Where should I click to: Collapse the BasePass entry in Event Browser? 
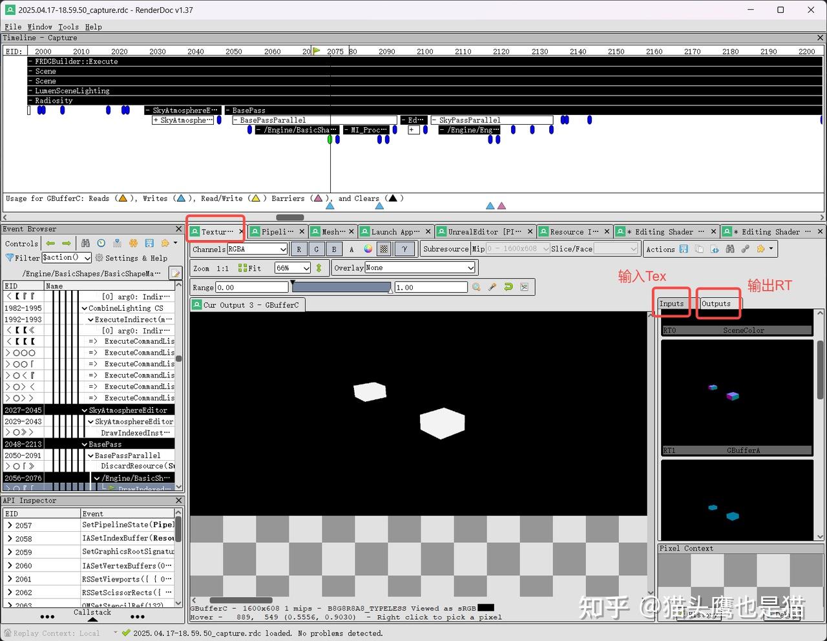coord(85,444)
